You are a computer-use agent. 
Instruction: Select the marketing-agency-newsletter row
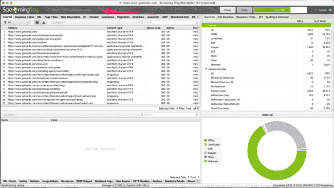tap(100, 71)
